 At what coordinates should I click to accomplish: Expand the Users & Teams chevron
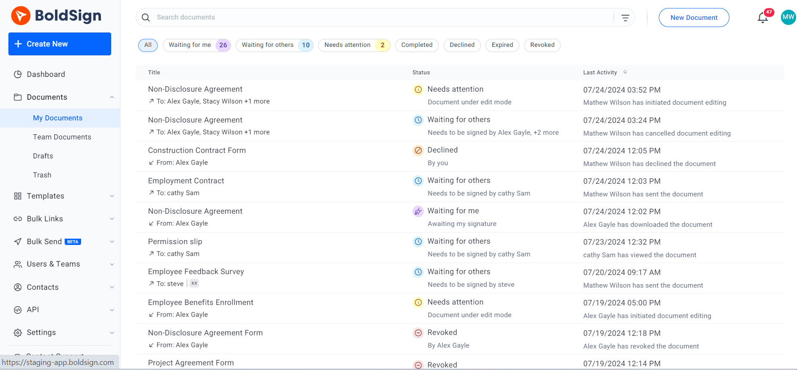(112, 264)
